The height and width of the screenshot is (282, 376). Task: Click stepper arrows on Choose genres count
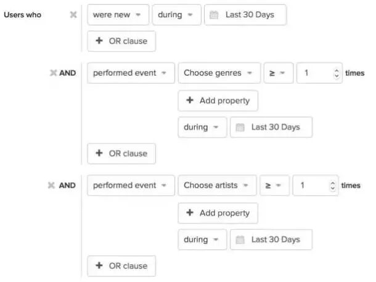tap(336, 73)
